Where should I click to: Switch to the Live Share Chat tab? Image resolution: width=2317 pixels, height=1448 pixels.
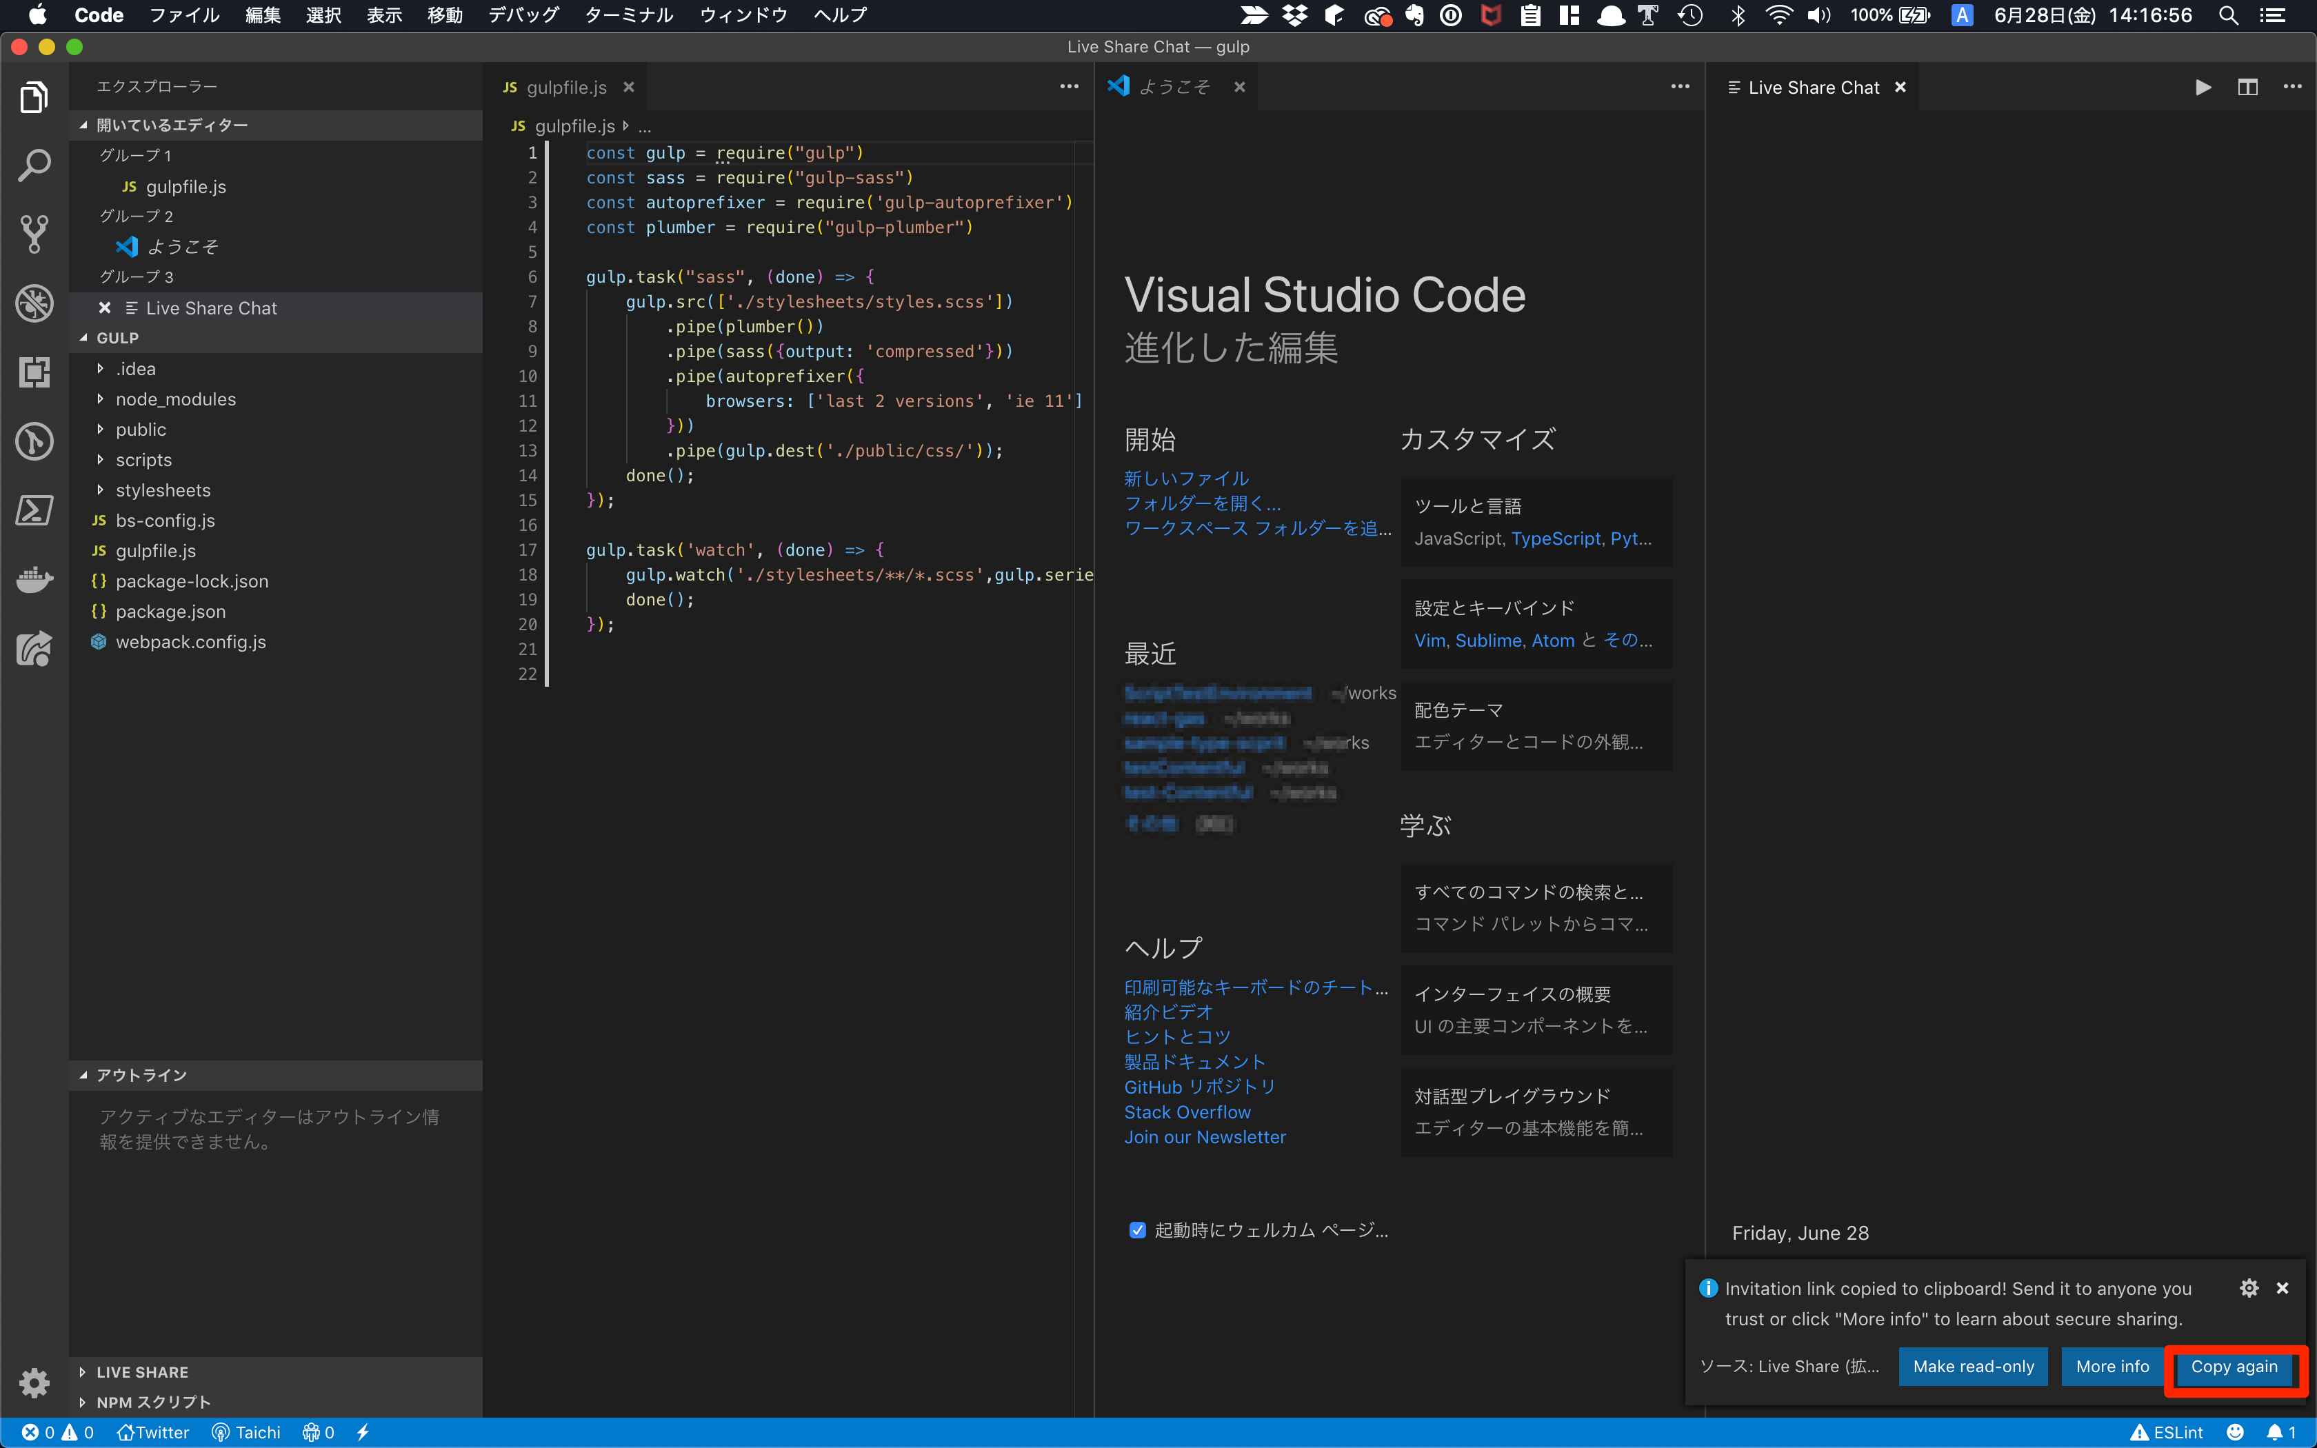[x=1814, y=87]
